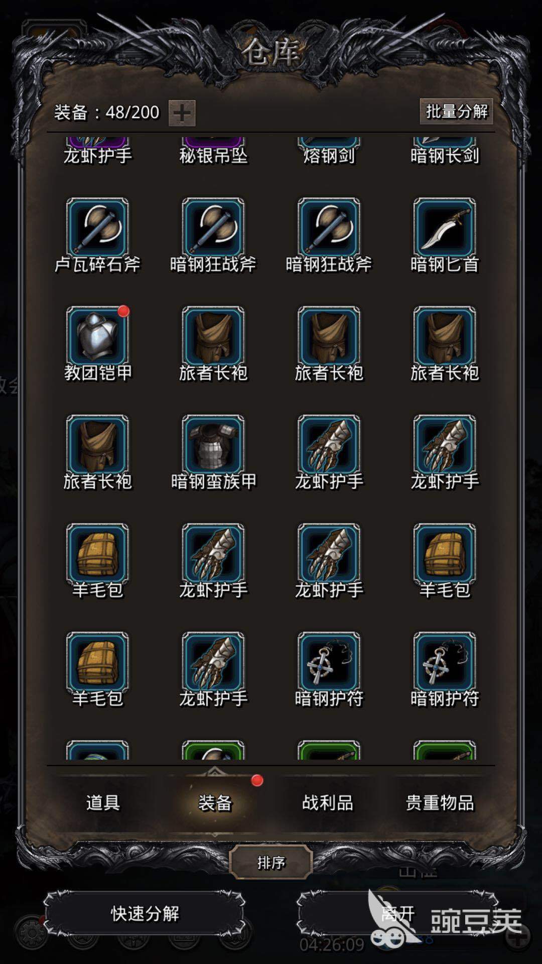542x964 pixels.
Task: Switch to the 战利品 tab
Action: 327,802
